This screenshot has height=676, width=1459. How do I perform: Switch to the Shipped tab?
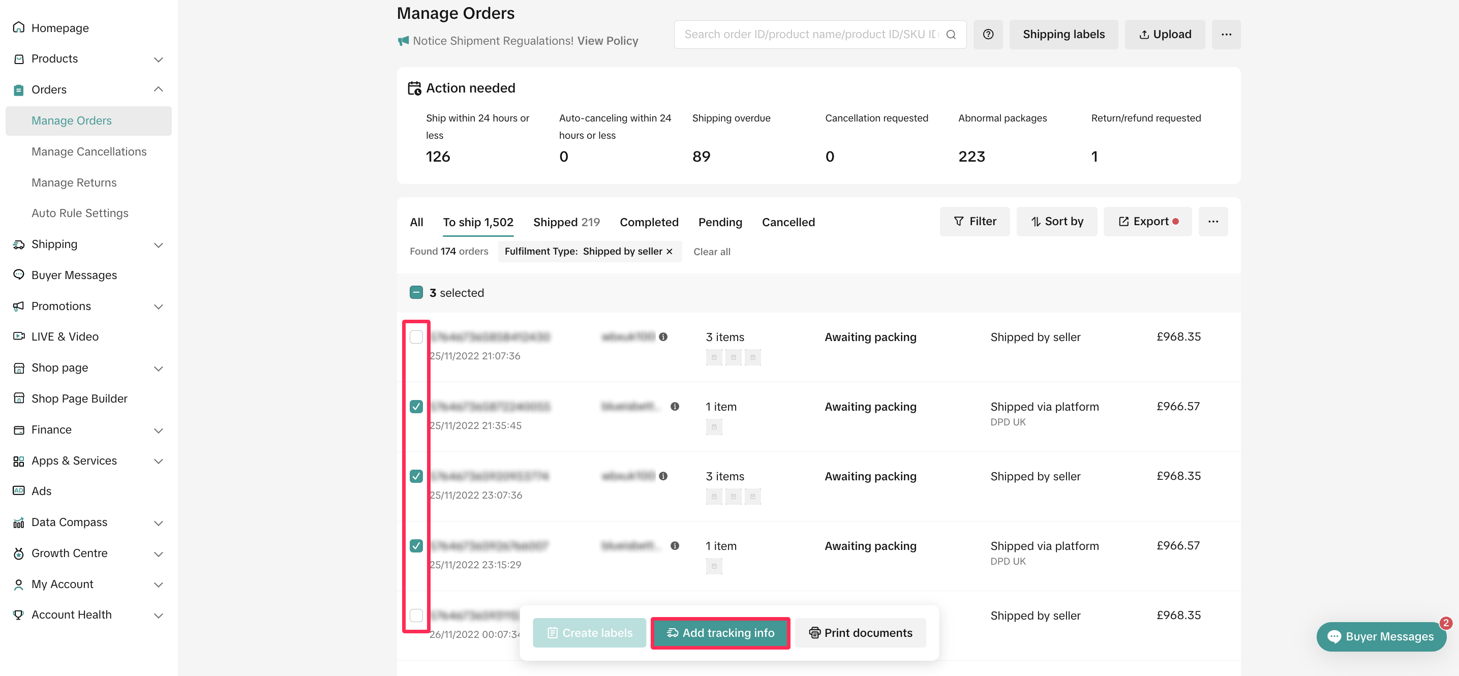pos(566,223)
